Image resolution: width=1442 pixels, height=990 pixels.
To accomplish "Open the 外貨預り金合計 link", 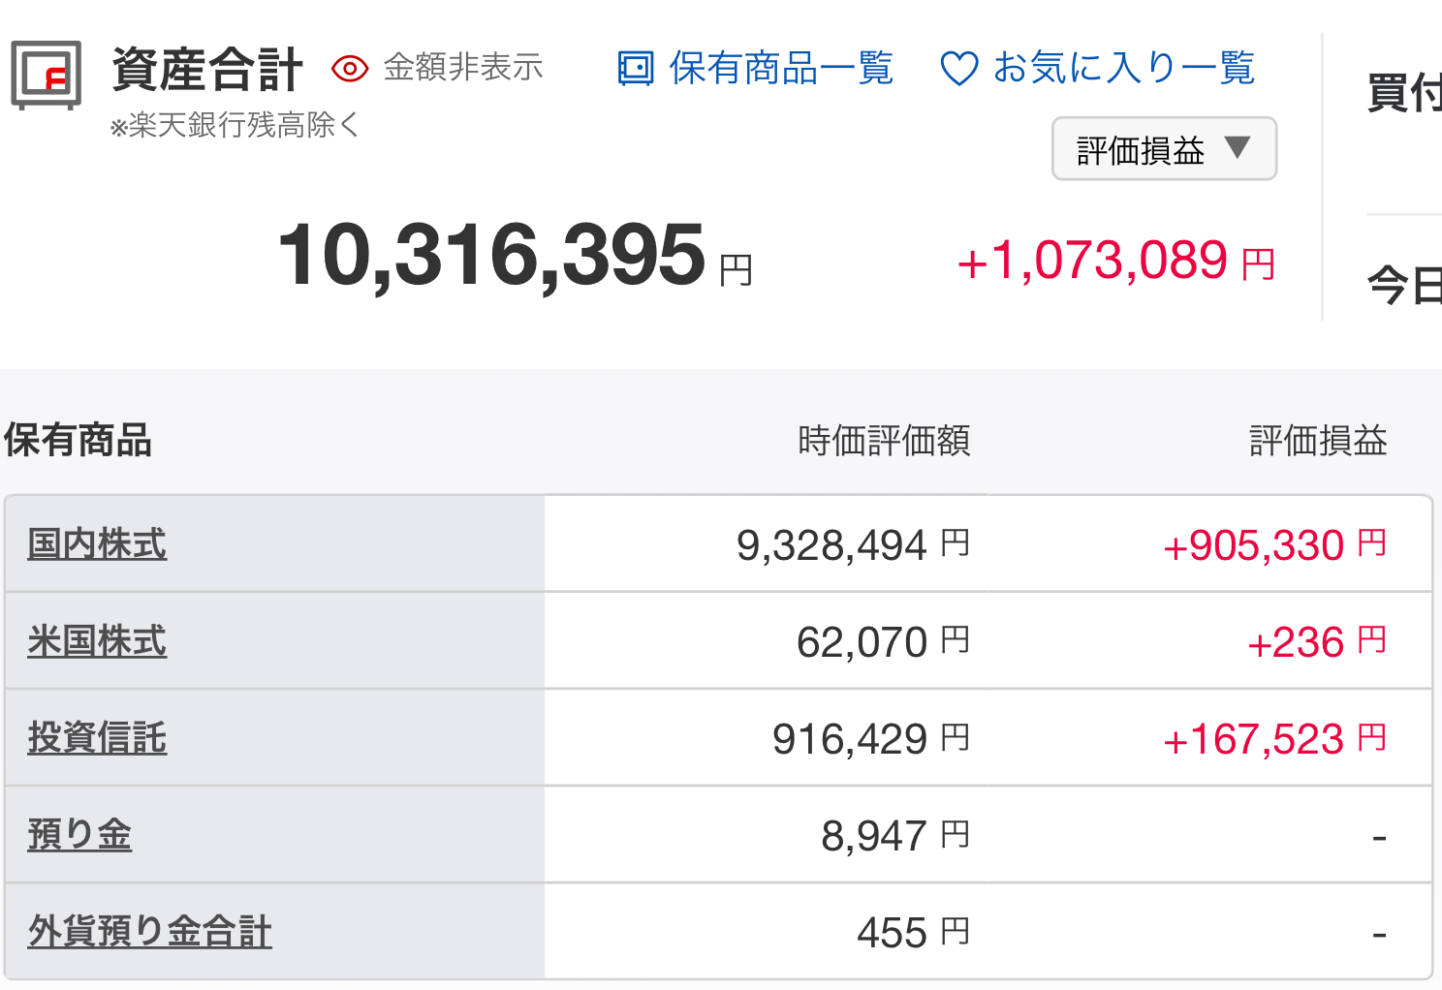I will click(x=149, y=931).
